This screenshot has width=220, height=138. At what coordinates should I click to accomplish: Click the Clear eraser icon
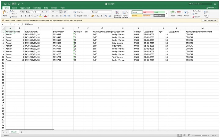(x=194, y=17)
